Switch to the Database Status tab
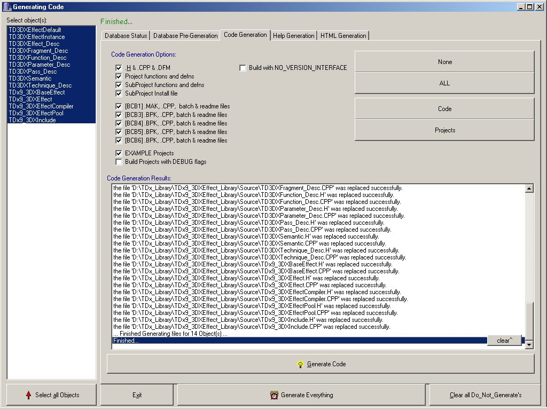Viewport: 547px width, 410px height. [x=126, y=36]
